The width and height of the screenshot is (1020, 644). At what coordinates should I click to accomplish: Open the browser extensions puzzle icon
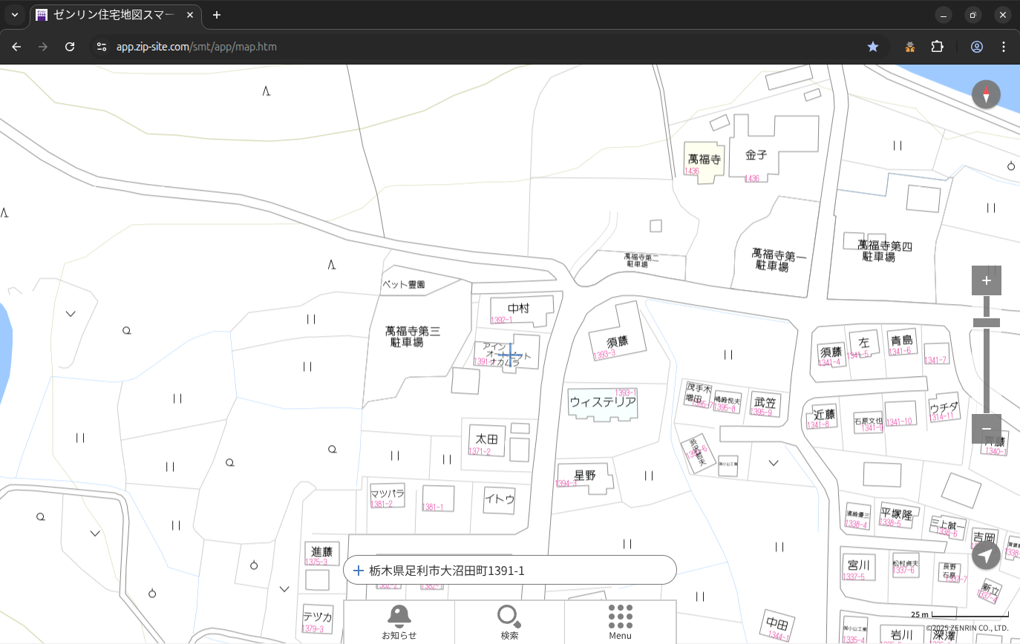[937, 47]
